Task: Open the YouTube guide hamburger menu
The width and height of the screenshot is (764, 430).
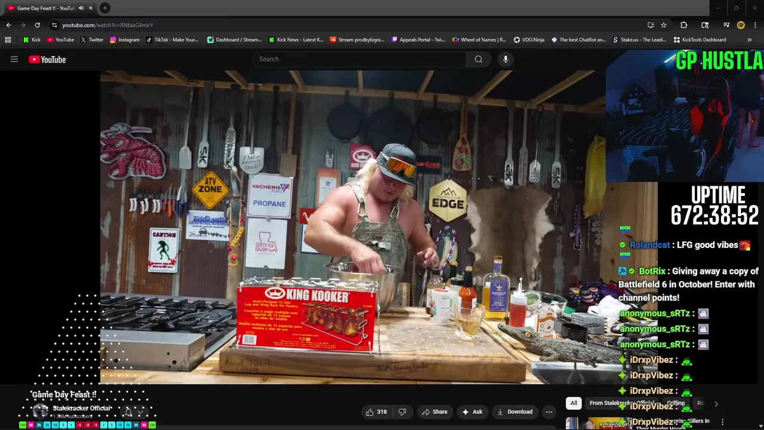Action: pyautogui.click(x=14, y=59)
